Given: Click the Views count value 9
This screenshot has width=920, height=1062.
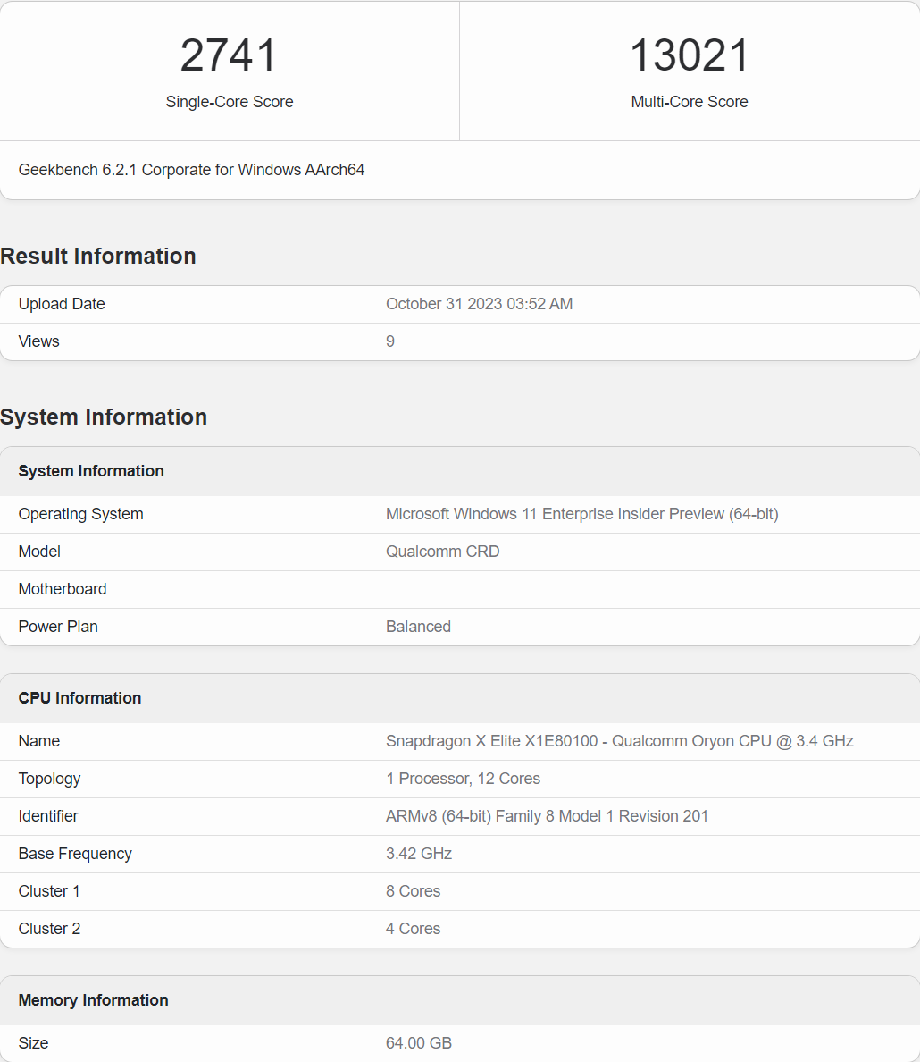Looking at the screenshot, I should (390, 341).
